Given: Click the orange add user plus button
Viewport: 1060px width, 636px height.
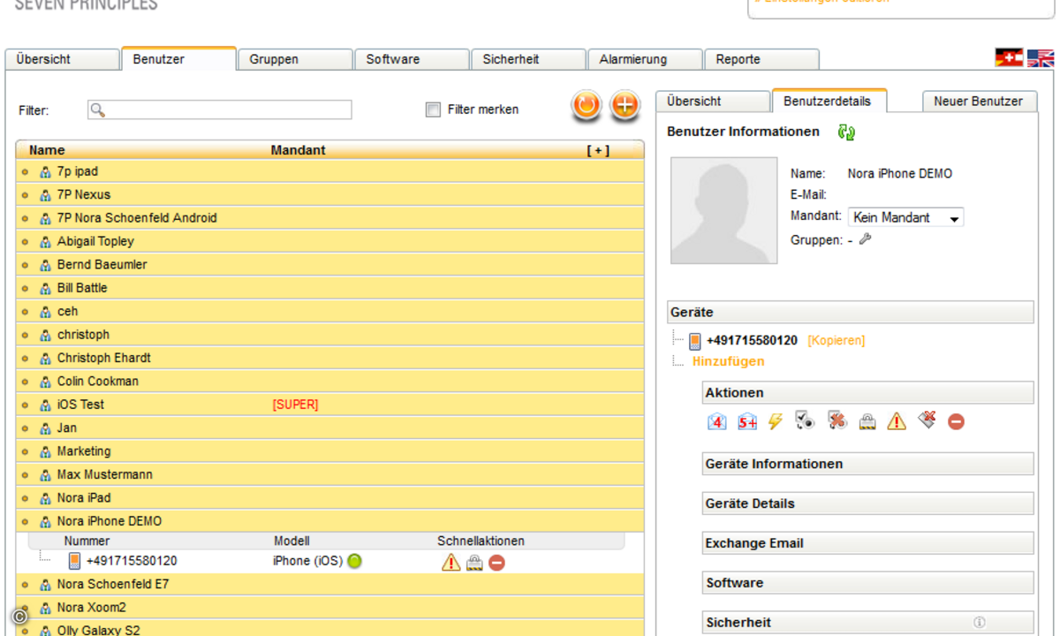Looking at the screenshot, I should (x=625, y=105).
